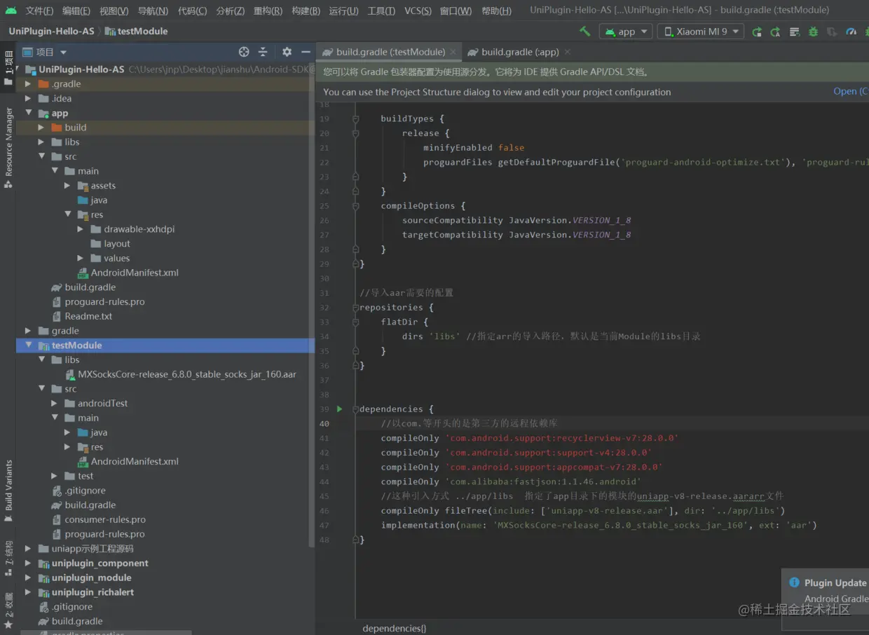Open the 导航(N) menu
869x635 pixels.
153,11
